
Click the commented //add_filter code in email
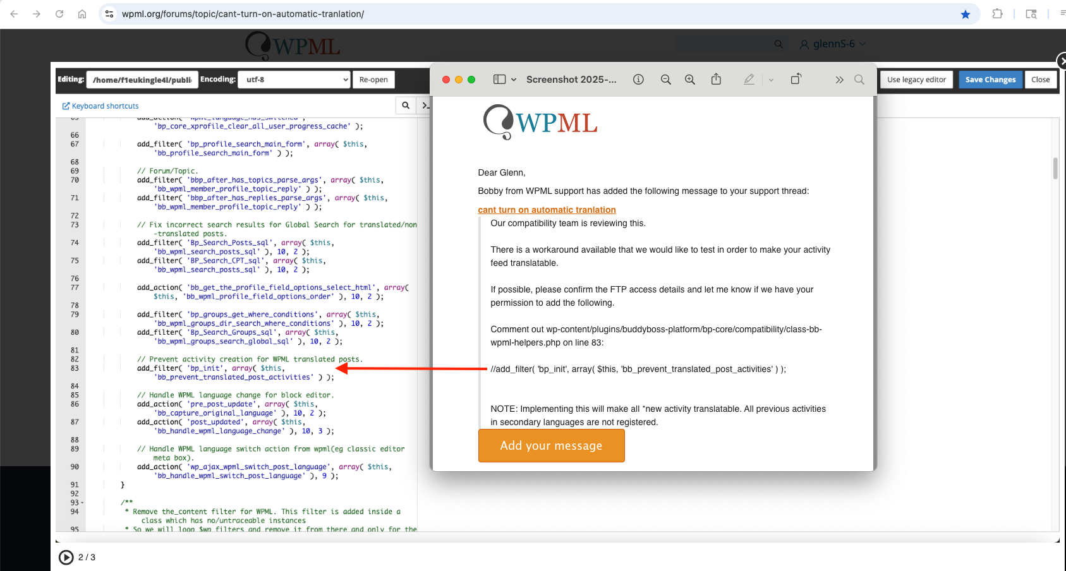[638, 369]
